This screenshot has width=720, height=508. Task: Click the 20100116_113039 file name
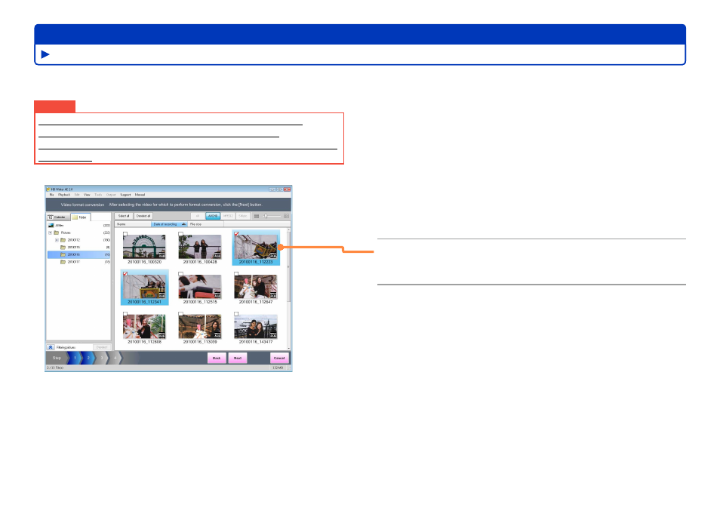(200, 342)
